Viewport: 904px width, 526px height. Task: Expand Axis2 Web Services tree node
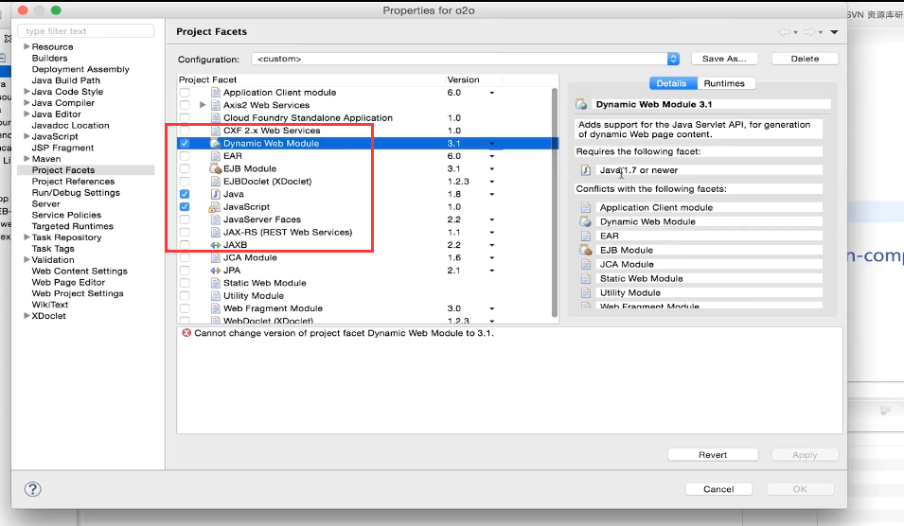coord(203,105)
